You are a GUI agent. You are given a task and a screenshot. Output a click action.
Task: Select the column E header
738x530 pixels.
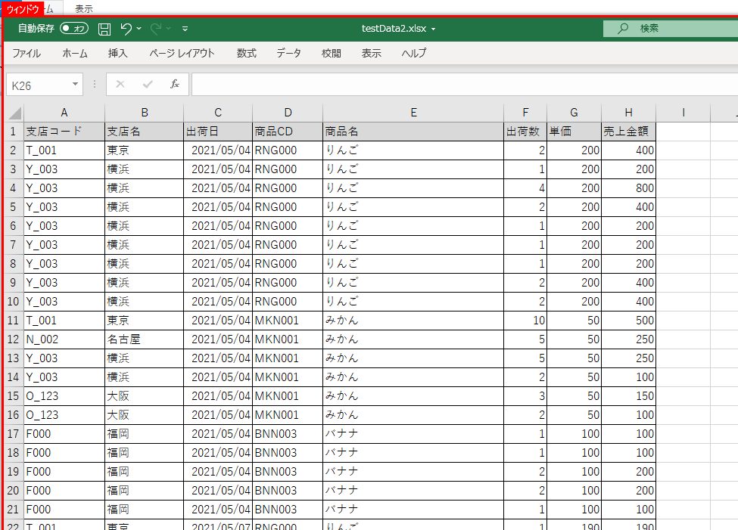click(413, 113)
